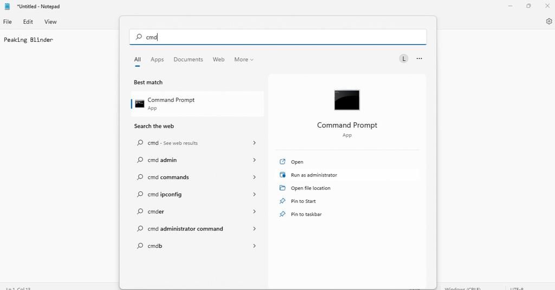Expand 'cmd - See web results' chevron
Screen dimensions: 555x290
point(254,143)
